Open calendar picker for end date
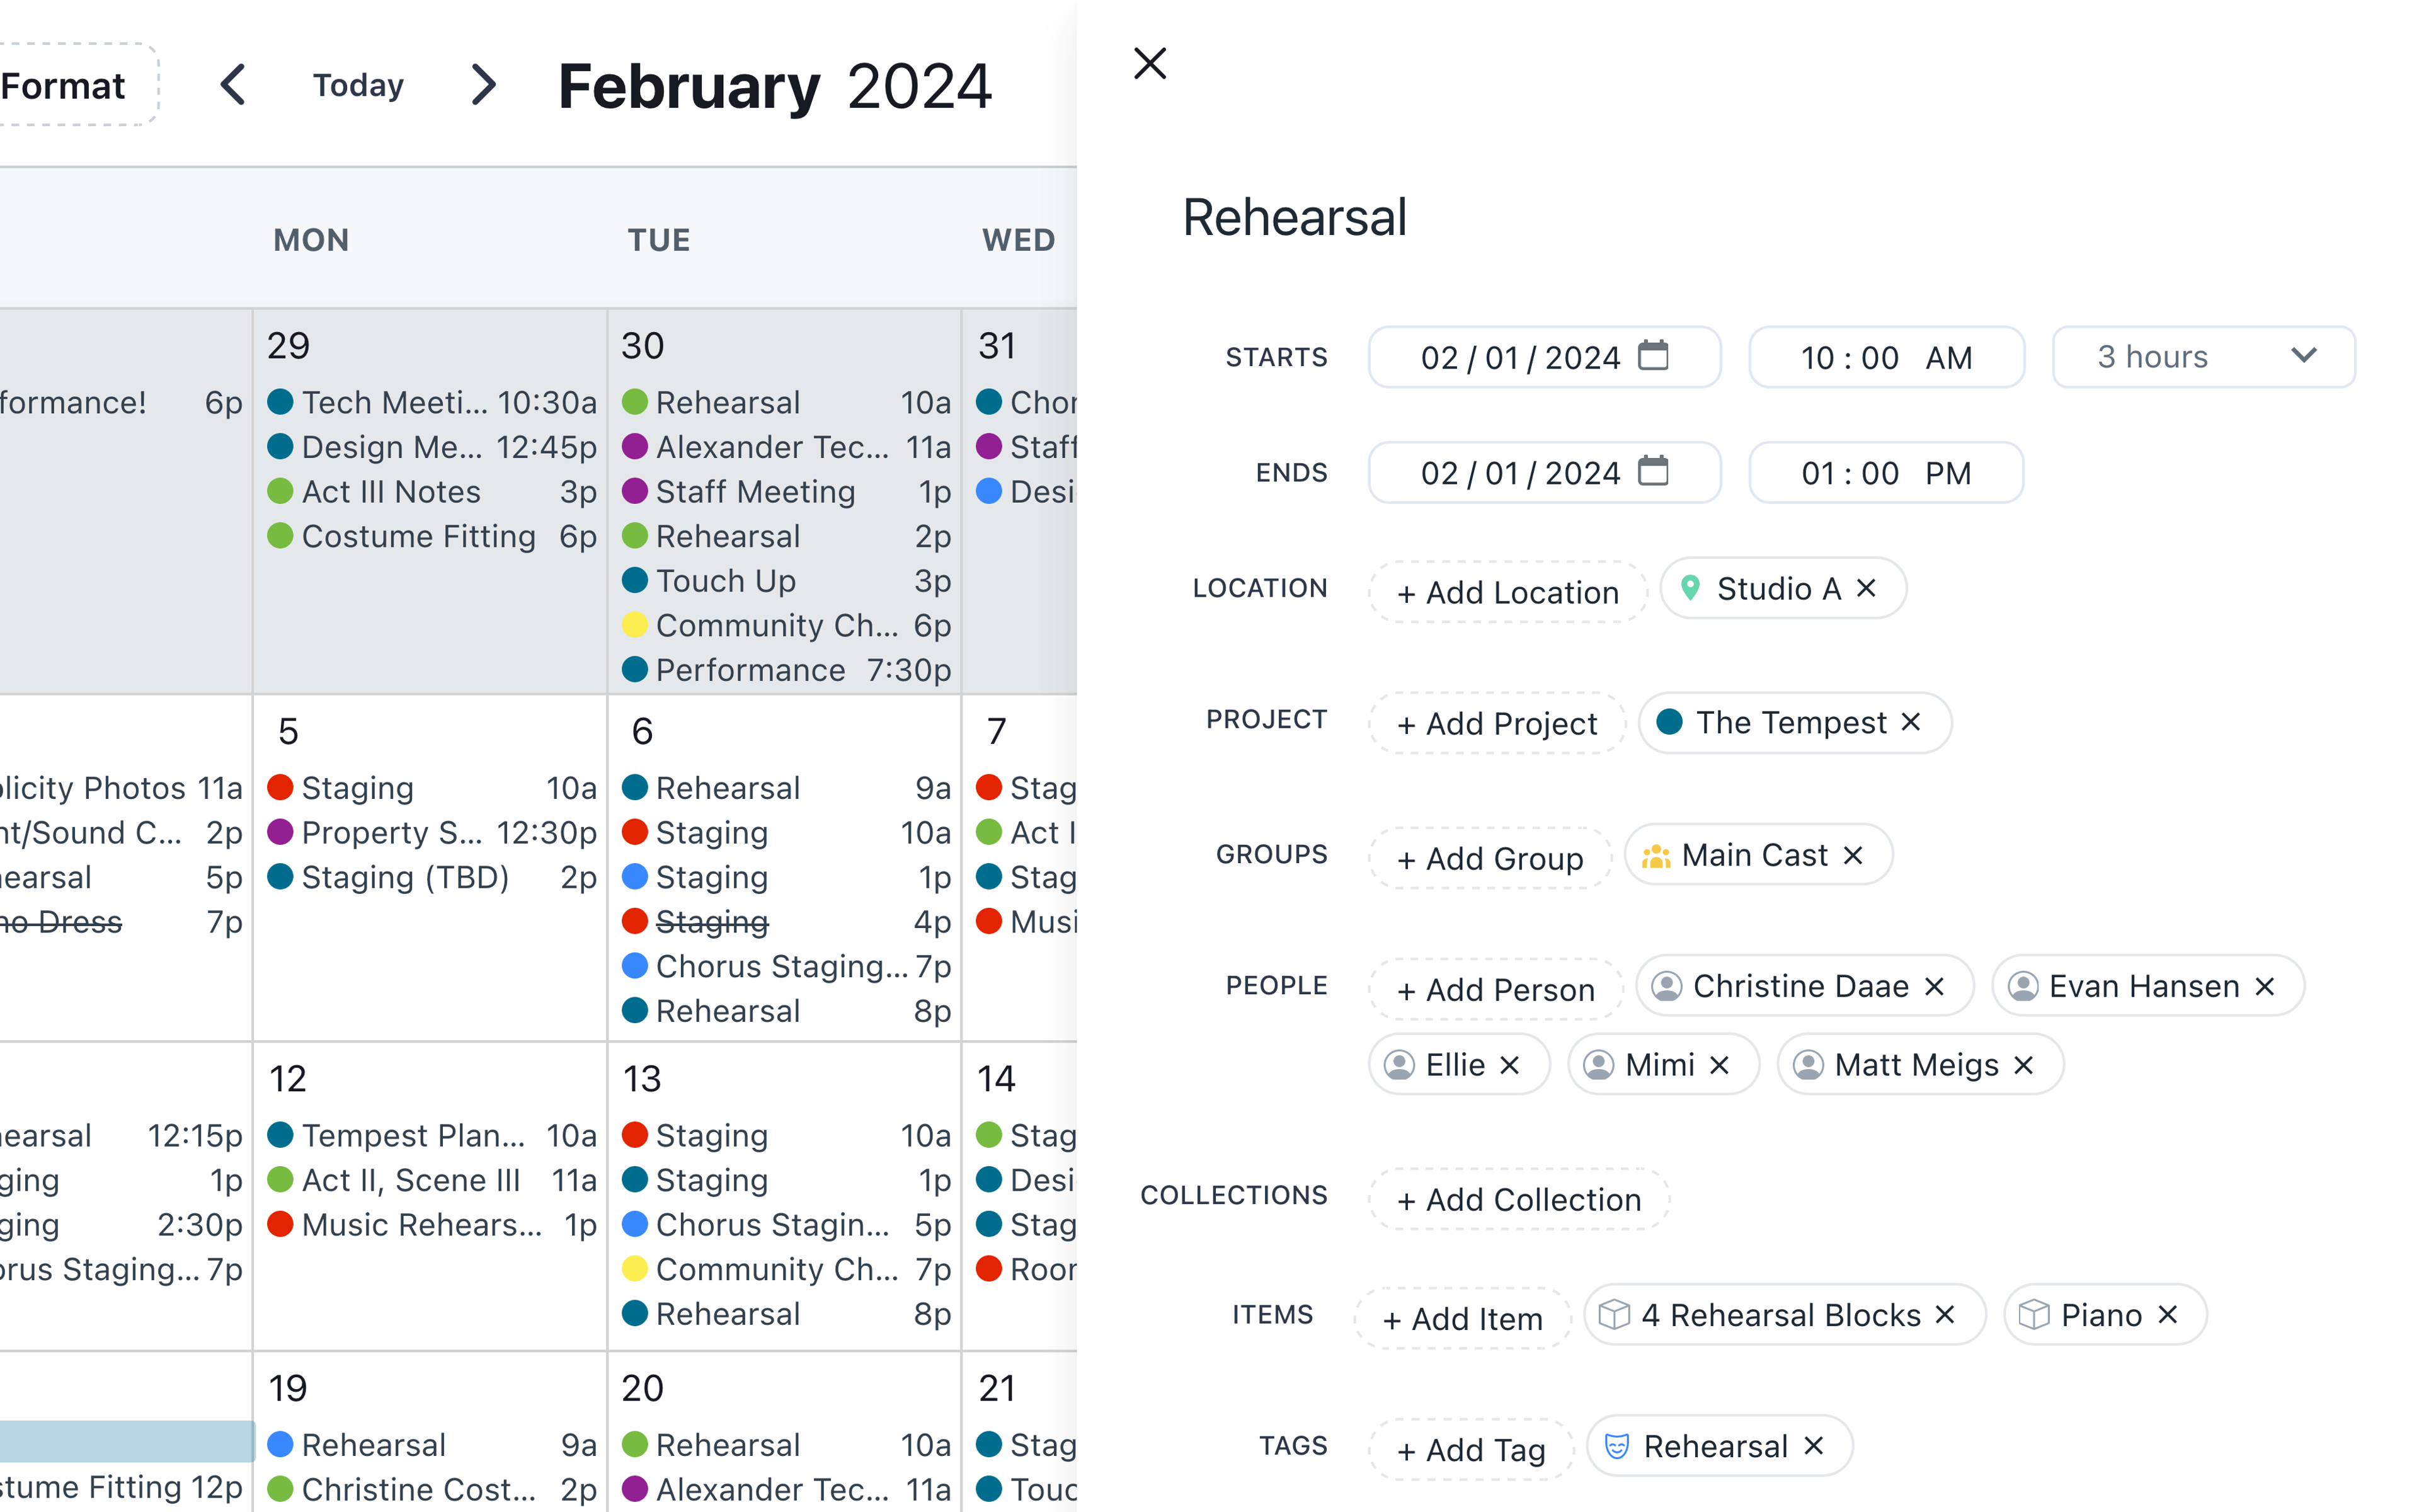The width and height of the screenshot is (2419, 1512). coord(1652,471)
